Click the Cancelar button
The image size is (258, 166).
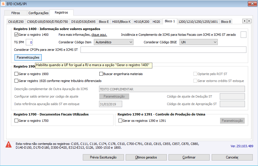232,157
